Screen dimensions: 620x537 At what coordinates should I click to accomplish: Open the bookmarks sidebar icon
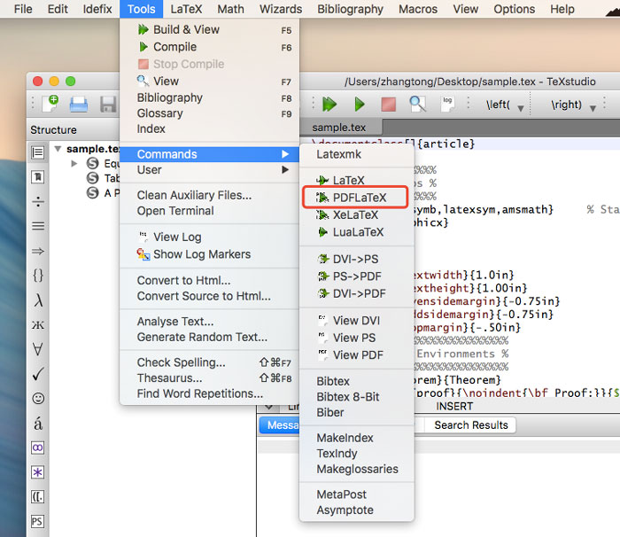[x=38, y=177]
